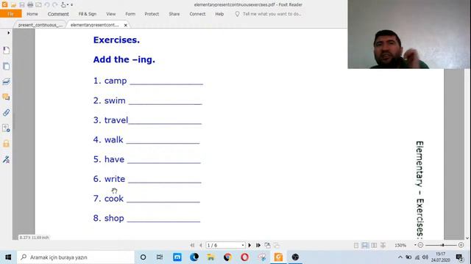This screenshot has height=264, width=471.
Task: Open the Digital signatures panel icon
Action: [x=6, y=160]
